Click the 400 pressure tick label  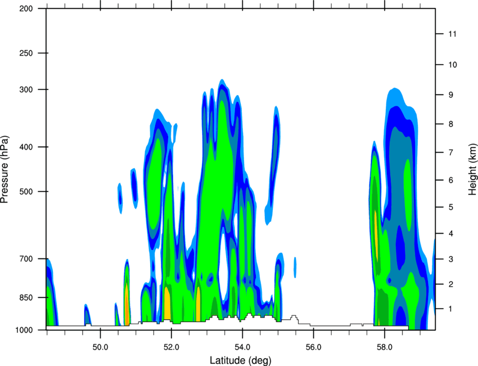[26, 147]
